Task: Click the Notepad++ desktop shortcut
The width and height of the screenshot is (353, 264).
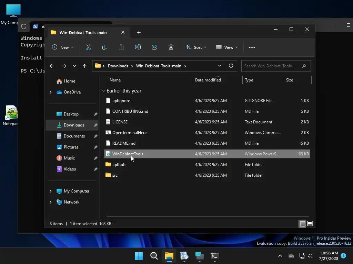Action: tap(10, 115)
